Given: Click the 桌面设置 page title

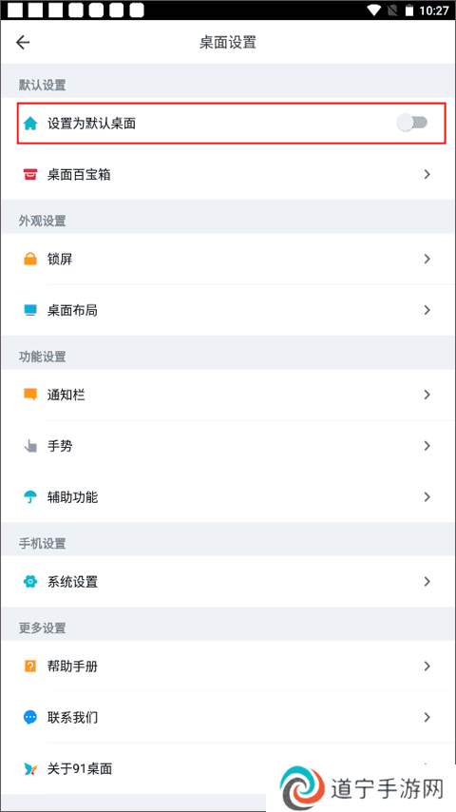Looking at the screenshot, I should pos(228,43).
